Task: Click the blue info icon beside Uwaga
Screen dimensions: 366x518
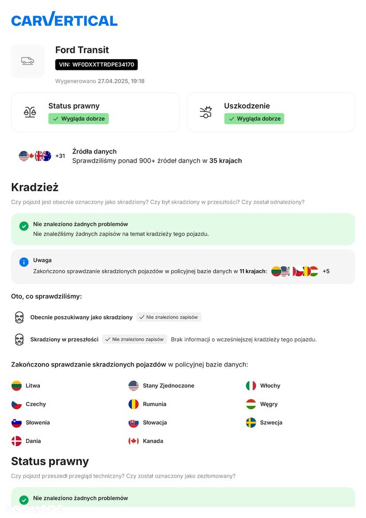Action: coord(24,262)
